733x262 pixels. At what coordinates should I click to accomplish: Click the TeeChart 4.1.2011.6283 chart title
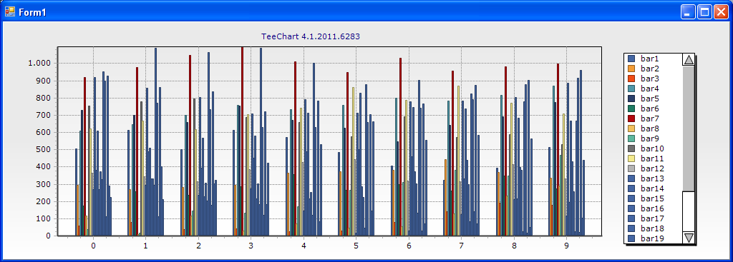(x=311, y=36)
